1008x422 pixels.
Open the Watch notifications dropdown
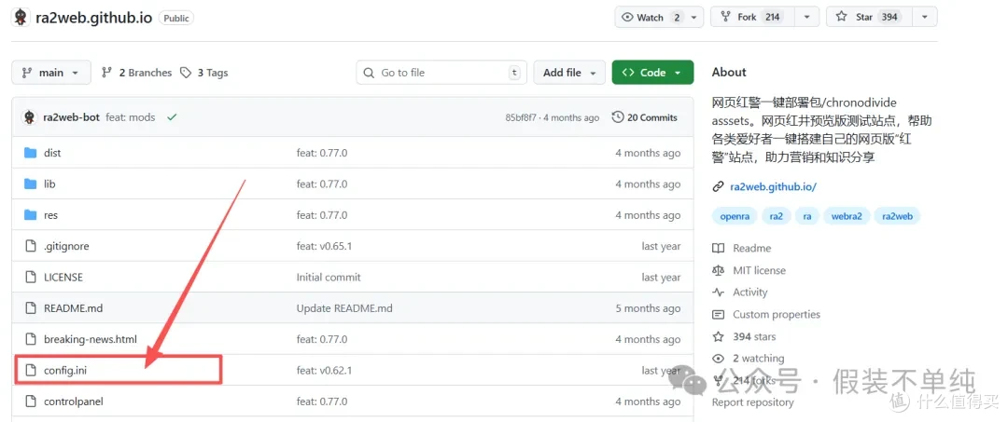point(660,18)
